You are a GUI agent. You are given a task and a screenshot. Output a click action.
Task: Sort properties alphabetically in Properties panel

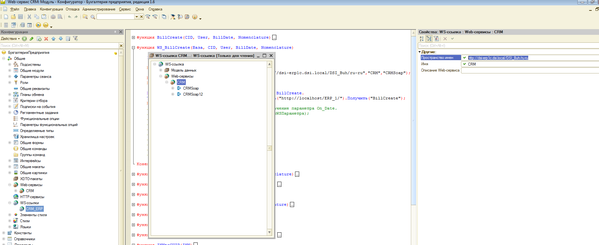click(422, 39)
